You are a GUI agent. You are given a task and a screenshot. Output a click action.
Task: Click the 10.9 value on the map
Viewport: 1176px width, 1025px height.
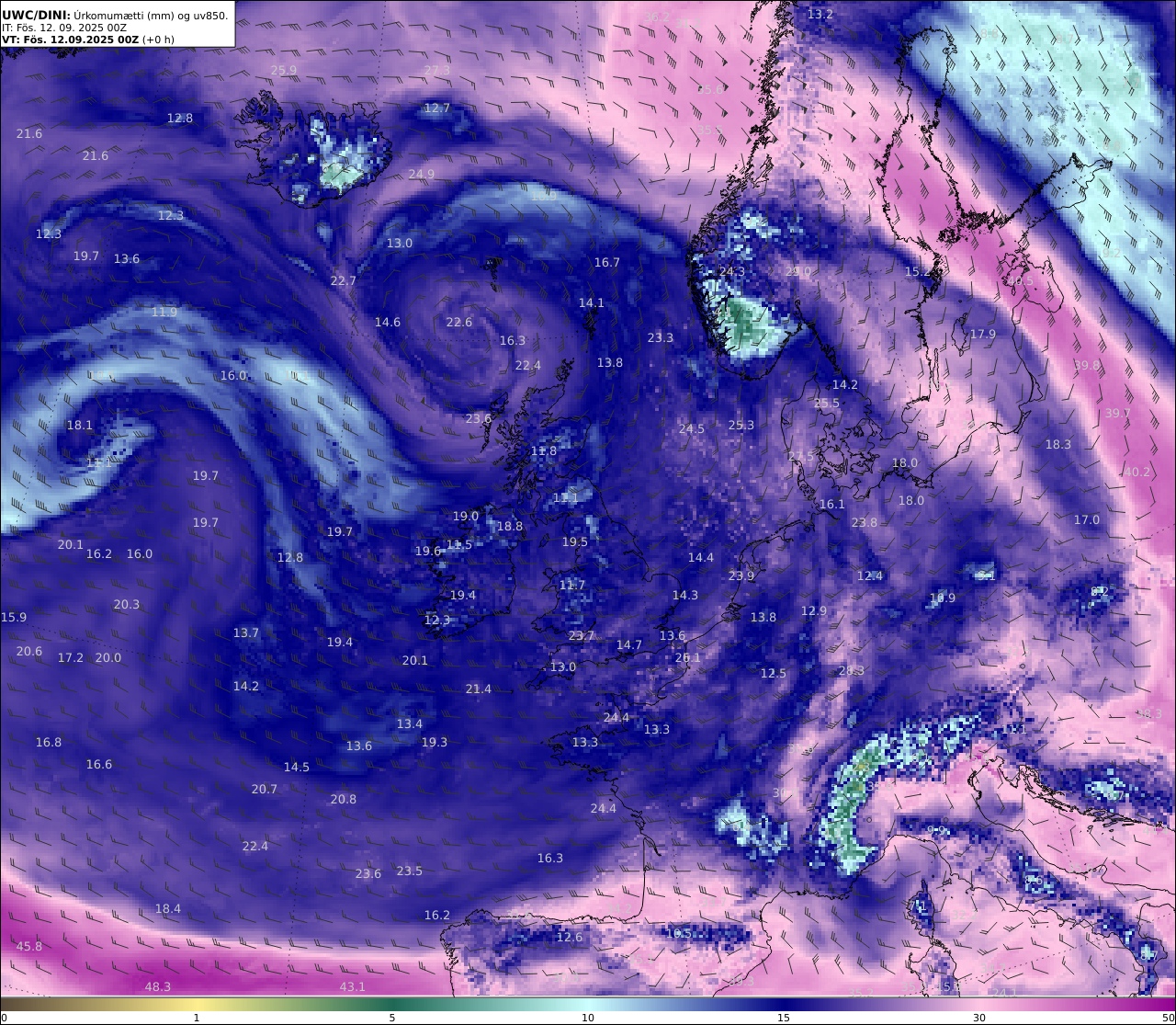943,598
